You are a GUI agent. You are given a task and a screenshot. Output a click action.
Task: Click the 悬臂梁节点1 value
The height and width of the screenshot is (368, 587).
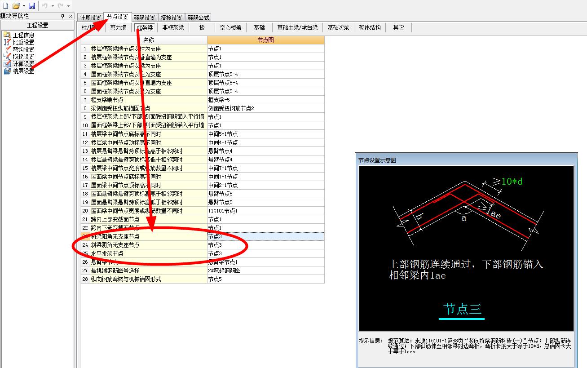(x=265, y=262)
